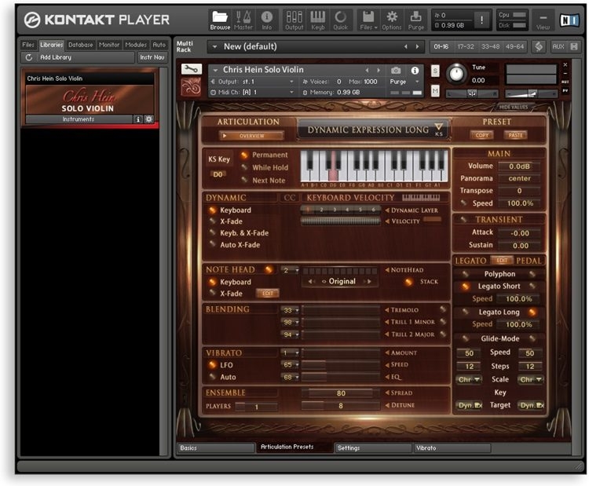
Task: Load previous instrument with left arrow
Action: click(x=367, y=70)
